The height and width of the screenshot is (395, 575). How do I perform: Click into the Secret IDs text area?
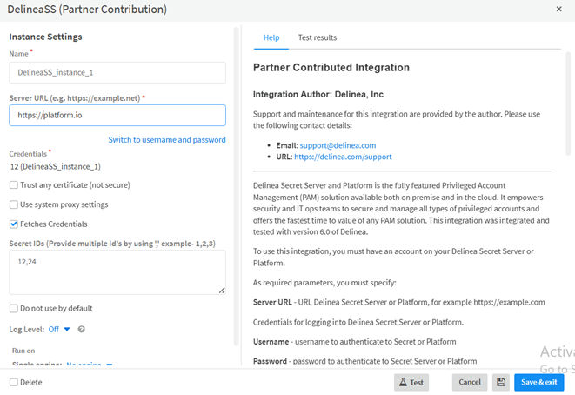[117, 272]
